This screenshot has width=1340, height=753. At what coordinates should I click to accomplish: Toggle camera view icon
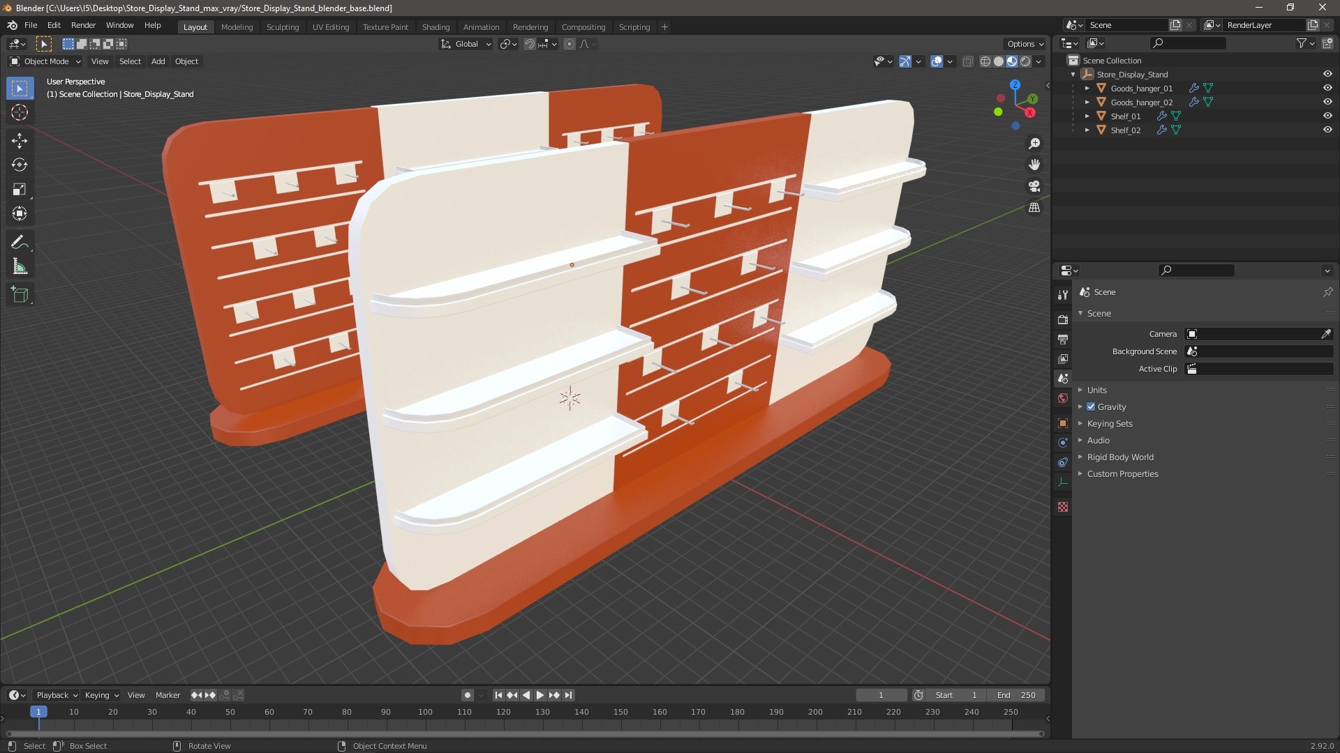(x=1034, y=186)
